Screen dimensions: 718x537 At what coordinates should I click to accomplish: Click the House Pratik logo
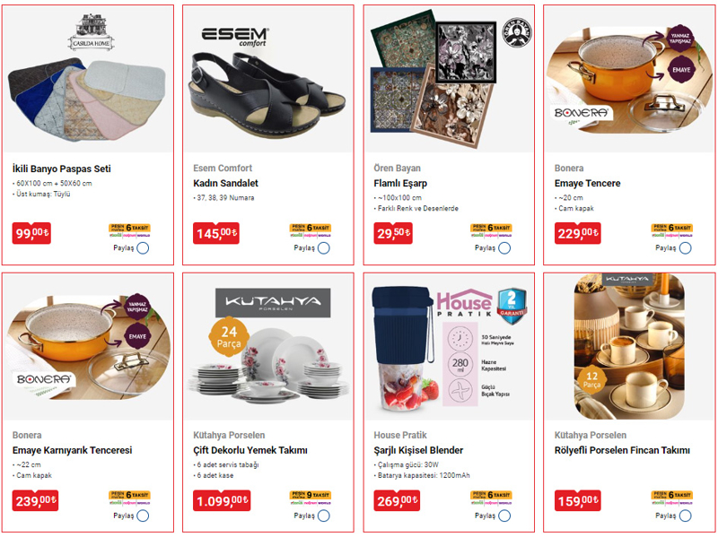click(x=464, y=303)
